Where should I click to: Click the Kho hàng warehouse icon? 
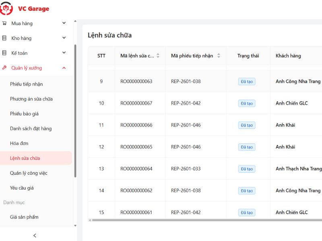pos(4,38)
